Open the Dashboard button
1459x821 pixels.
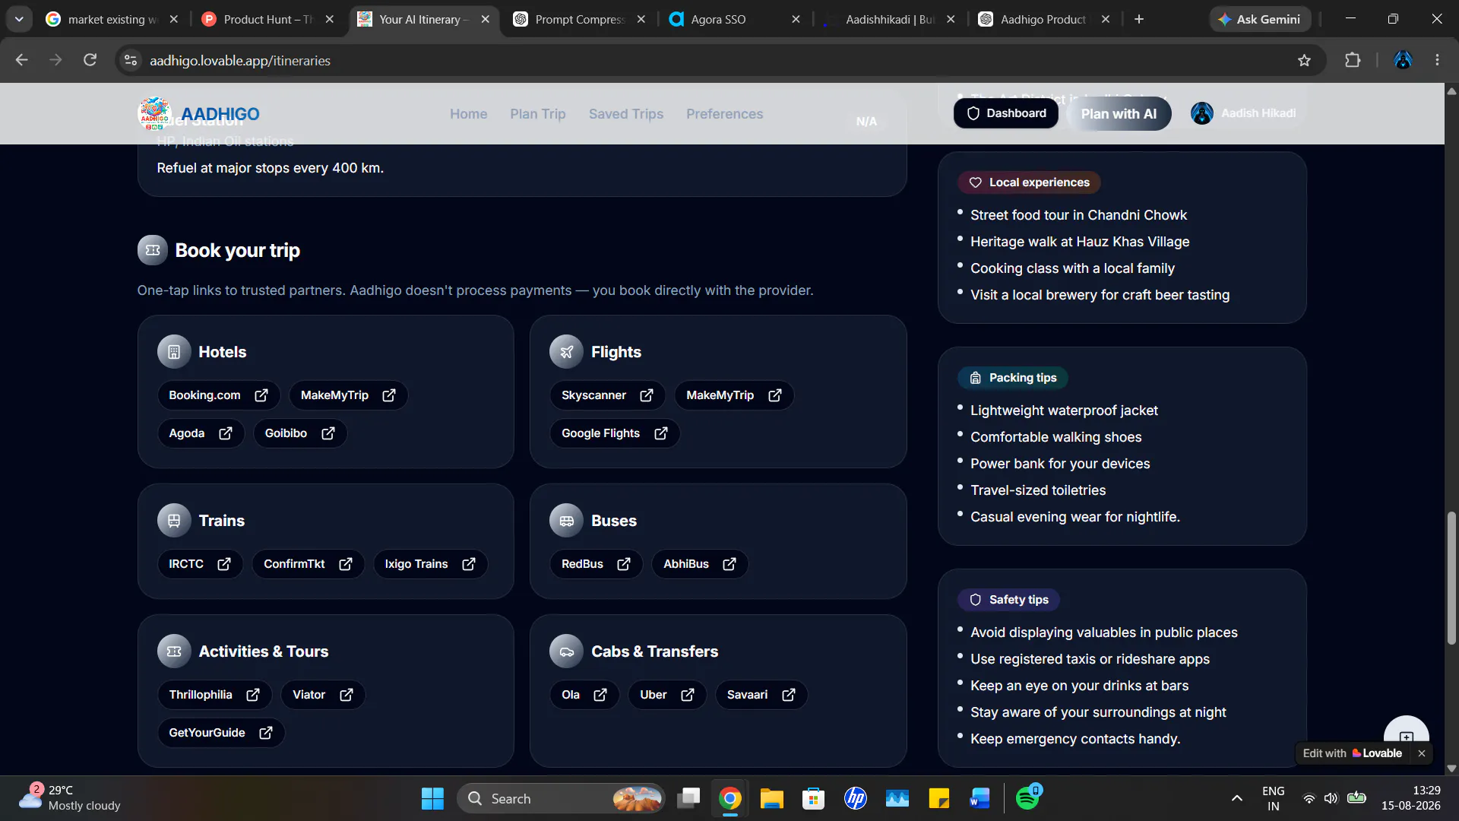point(1006,113)
